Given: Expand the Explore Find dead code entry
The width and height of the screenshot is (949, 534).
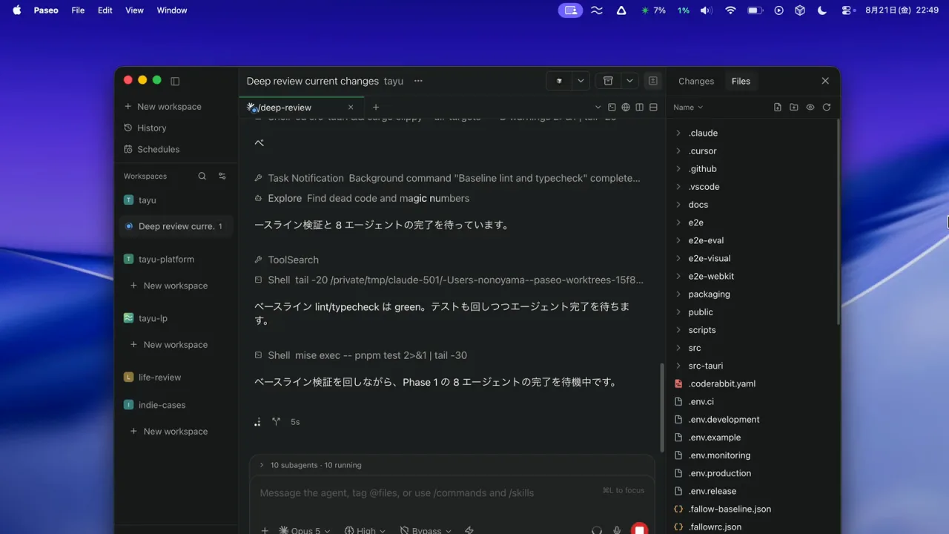Looking at the screenshot, I should pyautogui.click(x=361, y=198).
